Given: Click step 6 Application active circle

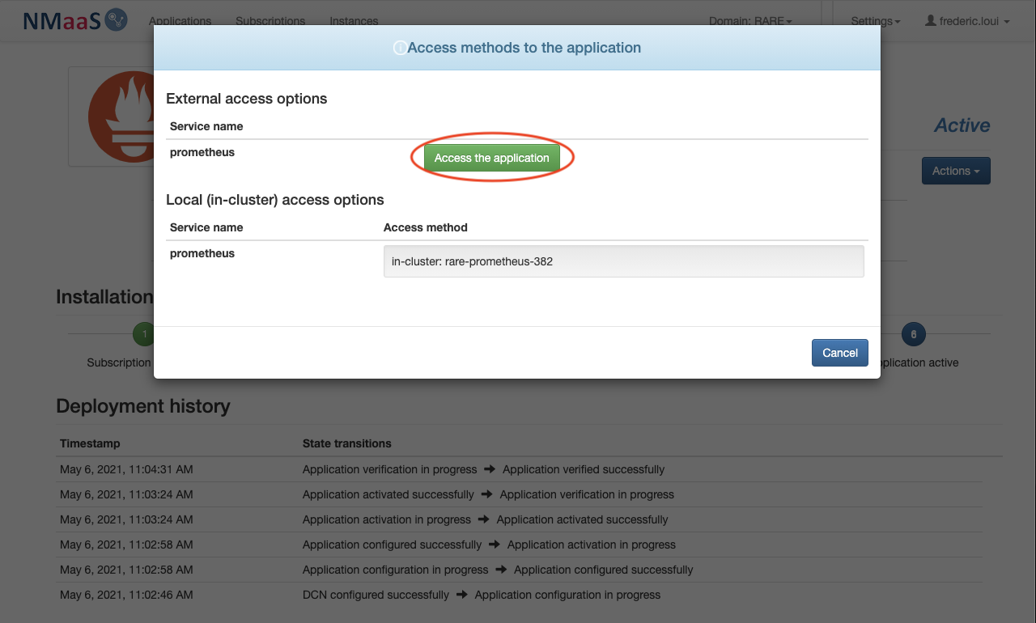Looking at the screenshot, I should (913, 333).
